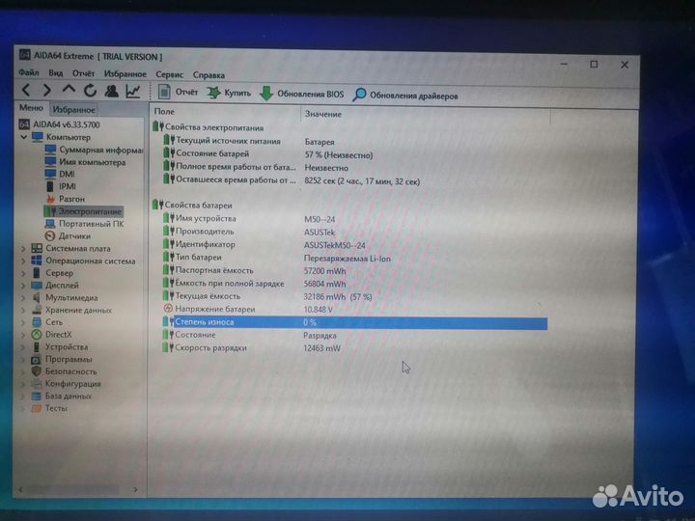Open the Вид menu
The image size is (695, 521).
click(55, 72)
